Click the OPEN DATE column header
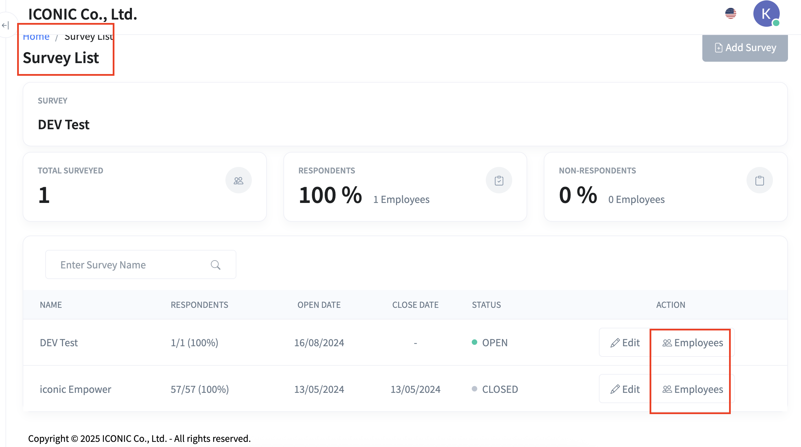Image resolution: width=801 pixels, height=447 pixels. (319, 305)
